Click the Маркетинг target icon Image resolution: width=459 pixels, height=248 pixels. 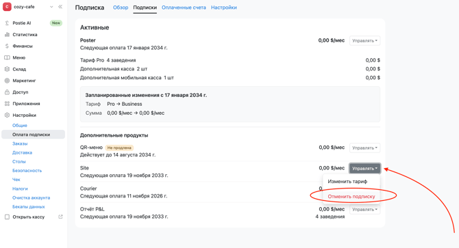click(7, 81)
